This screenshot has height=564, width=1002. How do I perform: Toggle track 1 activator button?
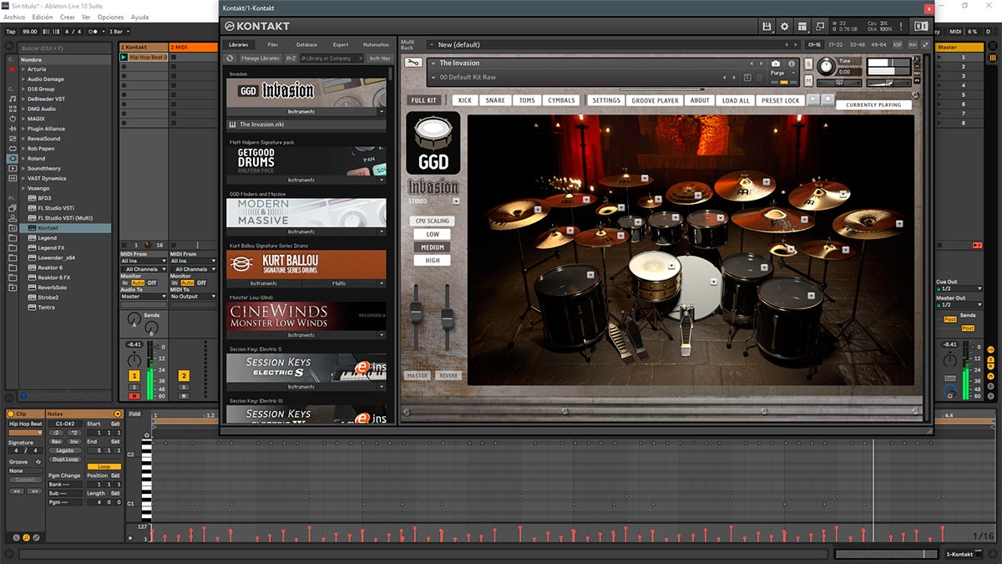[134, 376]
